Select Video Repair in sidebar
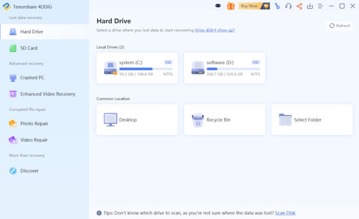The height and width of the screenshot is (219, 359). [x=34, y=140]
